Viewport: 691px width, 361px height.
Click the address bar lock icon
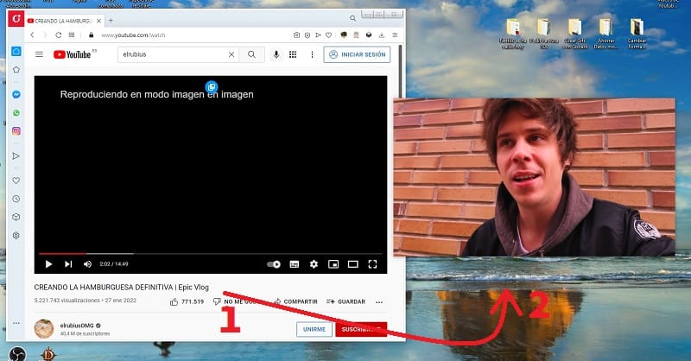click(x=92, y=35)
